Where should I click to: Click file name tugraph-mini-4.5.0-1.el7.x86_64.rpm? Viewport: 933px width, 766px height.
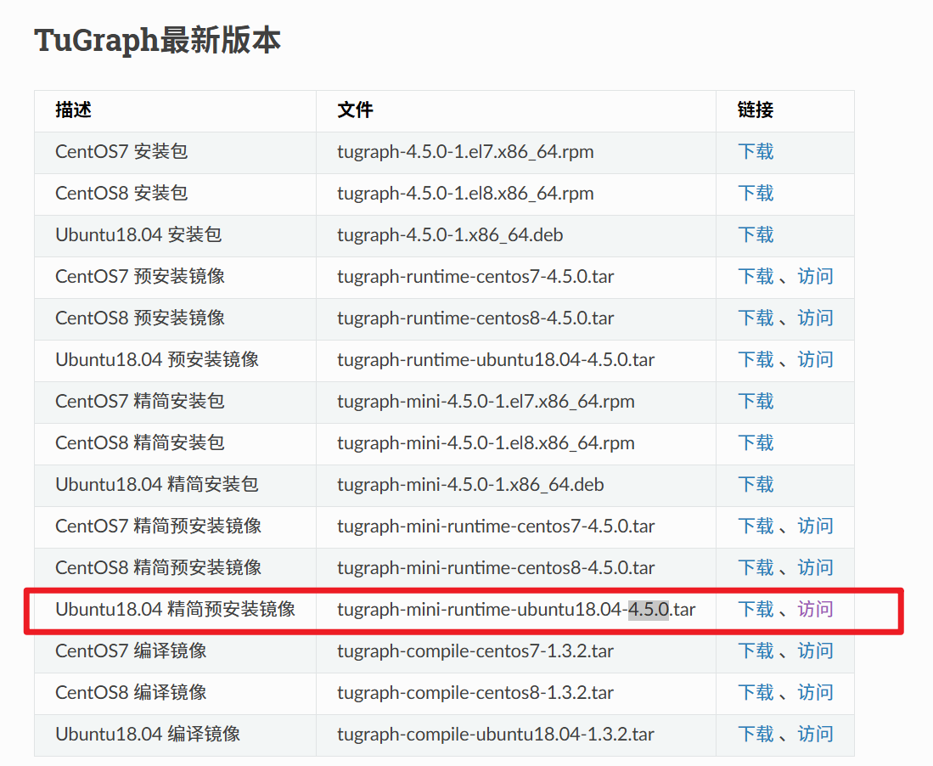pyautogui.click(x=486, y=403)
